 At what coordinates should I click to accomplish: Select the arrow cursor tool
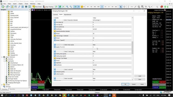[x=121, y=7]
